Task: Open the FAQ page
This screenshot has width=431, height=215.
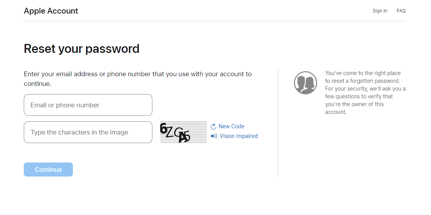Action: (401, 11)
